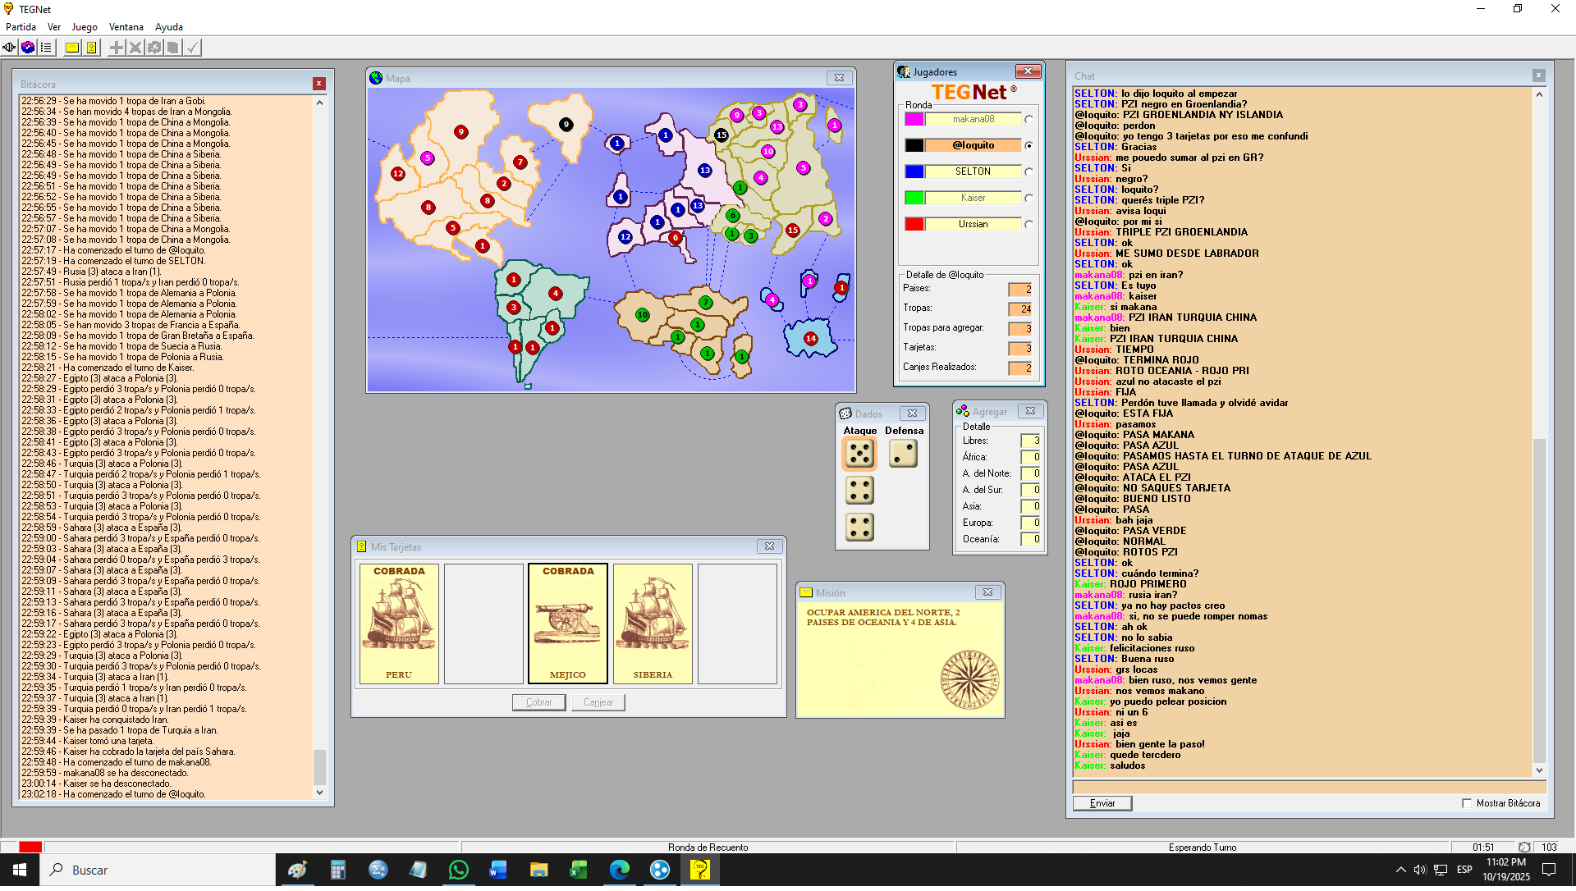1576x891 pixels.
Task: Click the bulleted list toolbar icon
Action: pos(46,48)
